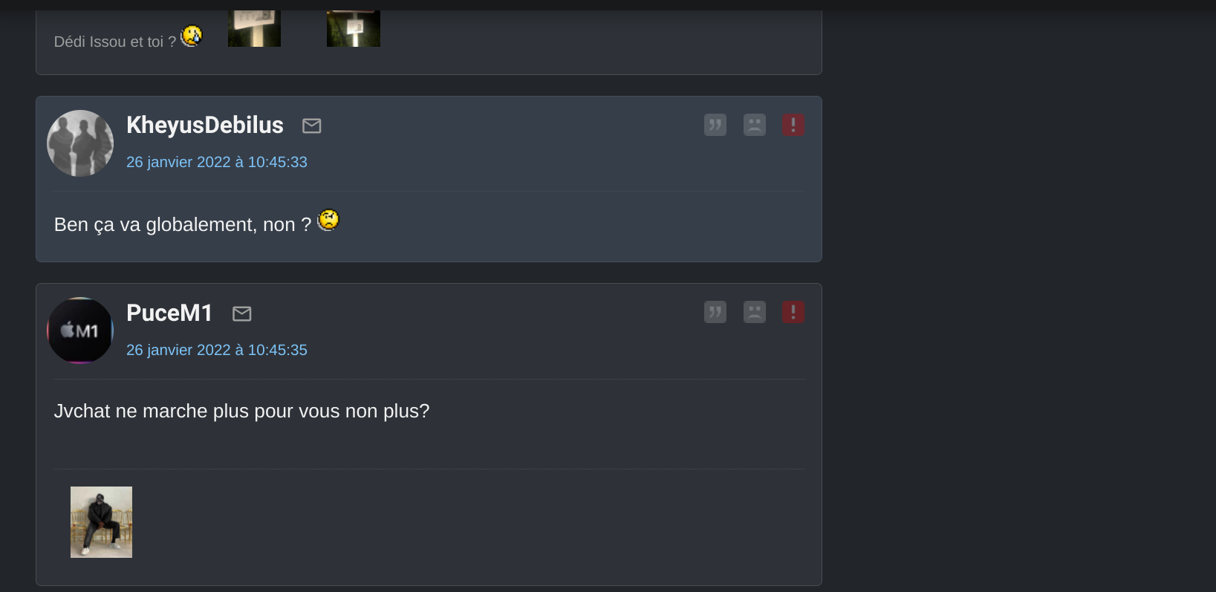Open signature image of seated man
Viewport: 1216px width, 592px height.
click(x=101, y=522)
